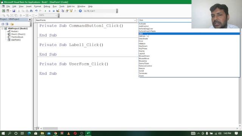Click the Break pause icon
The height and width of the screenshot is (136, 242).
click(x=50, y=11)
